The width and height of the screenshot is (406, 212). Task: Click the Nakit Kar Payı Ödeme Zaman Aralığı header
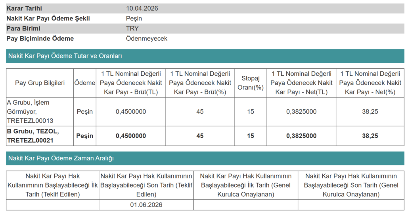pyautogui.click(x=61, y=158)
